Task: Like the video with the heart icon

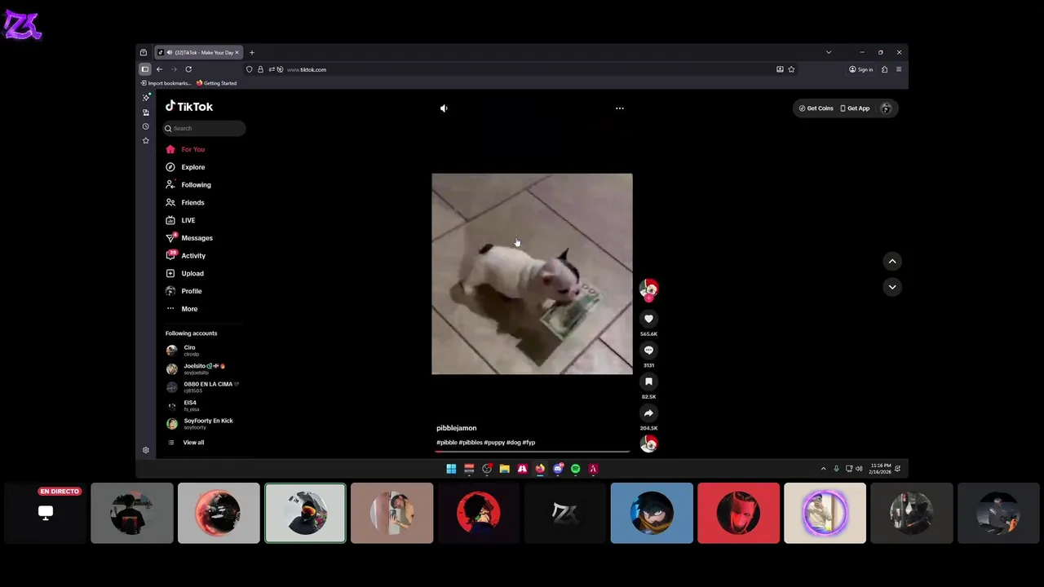Action: tap(648, 319)
